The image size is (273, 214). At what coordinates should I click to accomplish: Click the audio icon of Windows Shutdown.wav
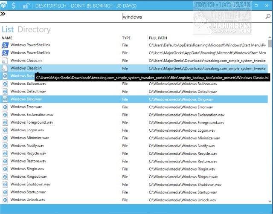pyautogui.click(x=5, y=185)
